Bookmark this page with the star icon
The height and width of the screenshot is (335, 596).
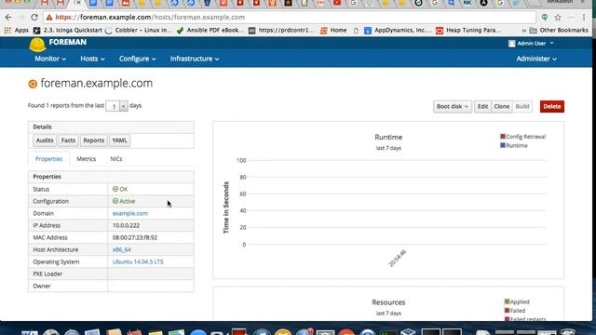point(558,18)
